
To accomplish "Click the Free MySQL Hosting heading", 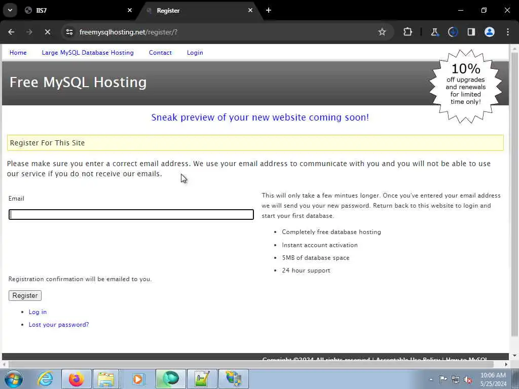I will click(x=78, y=82).
